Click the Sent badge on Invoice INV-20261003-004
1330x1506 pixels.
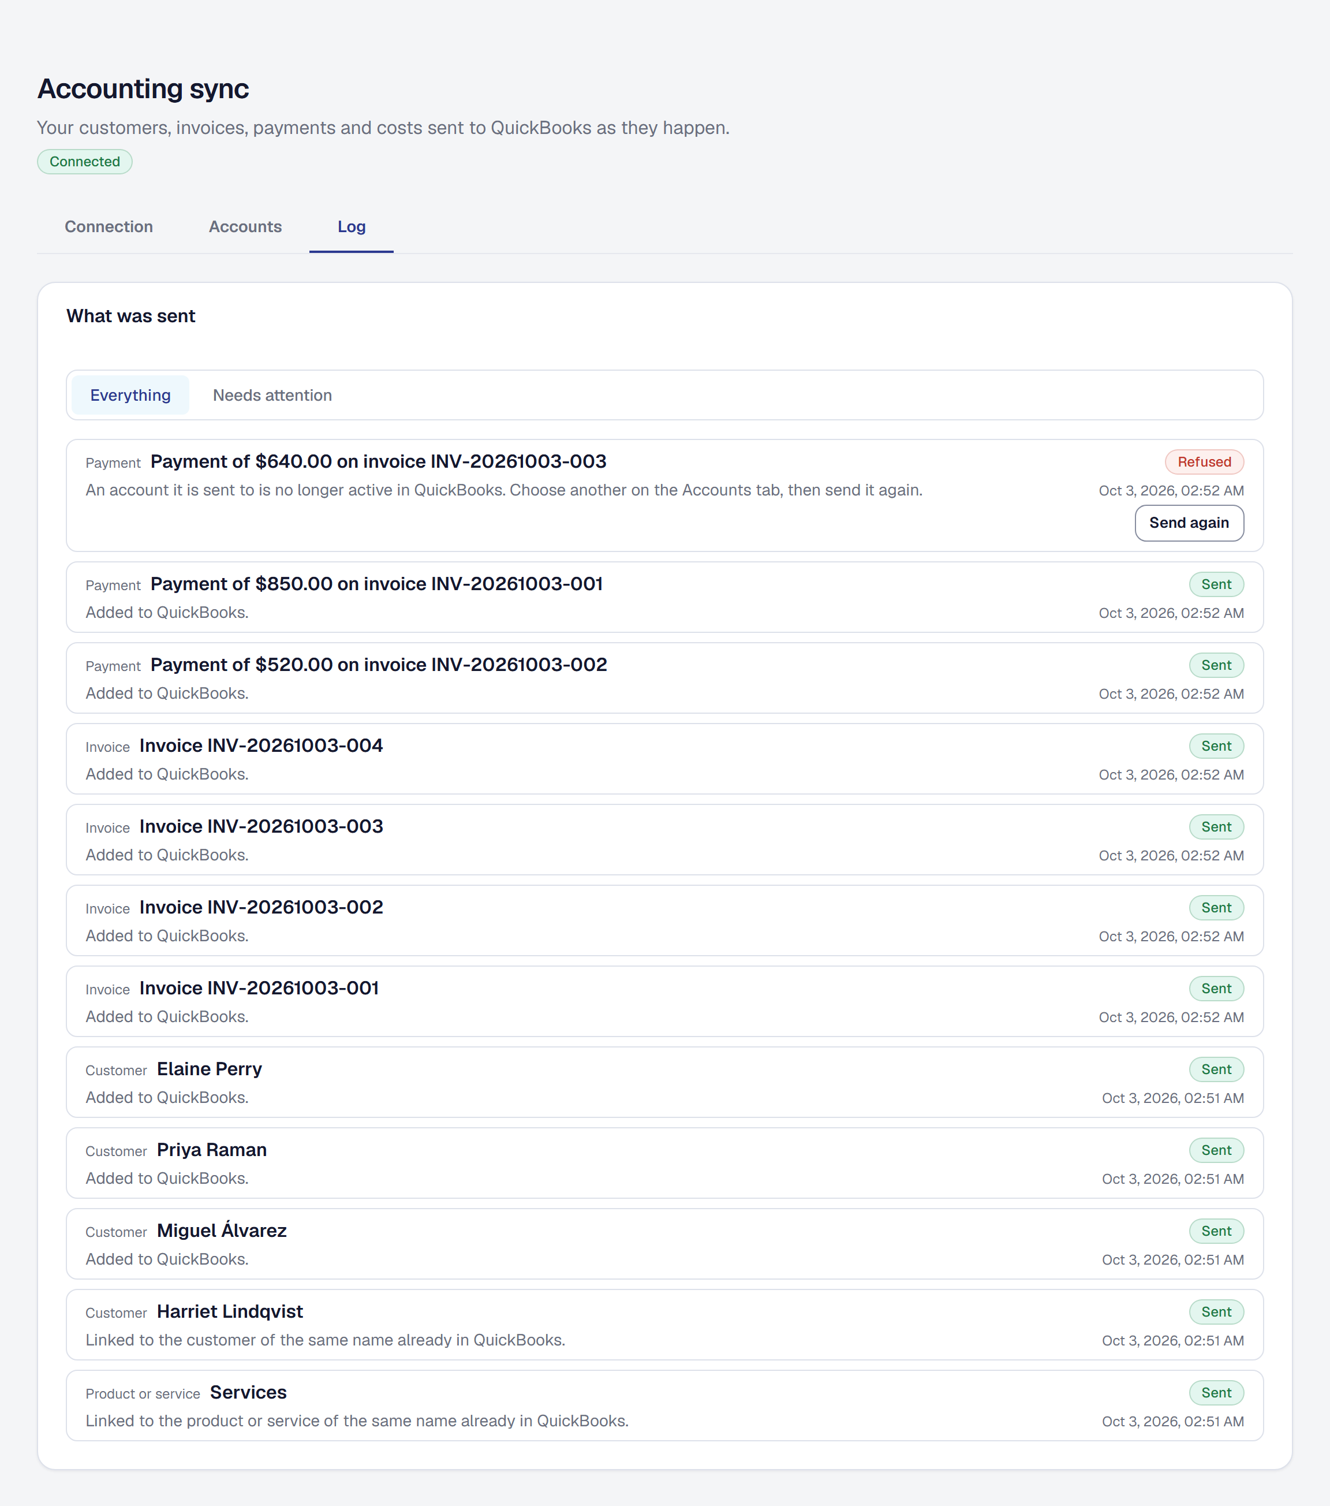1216,747
